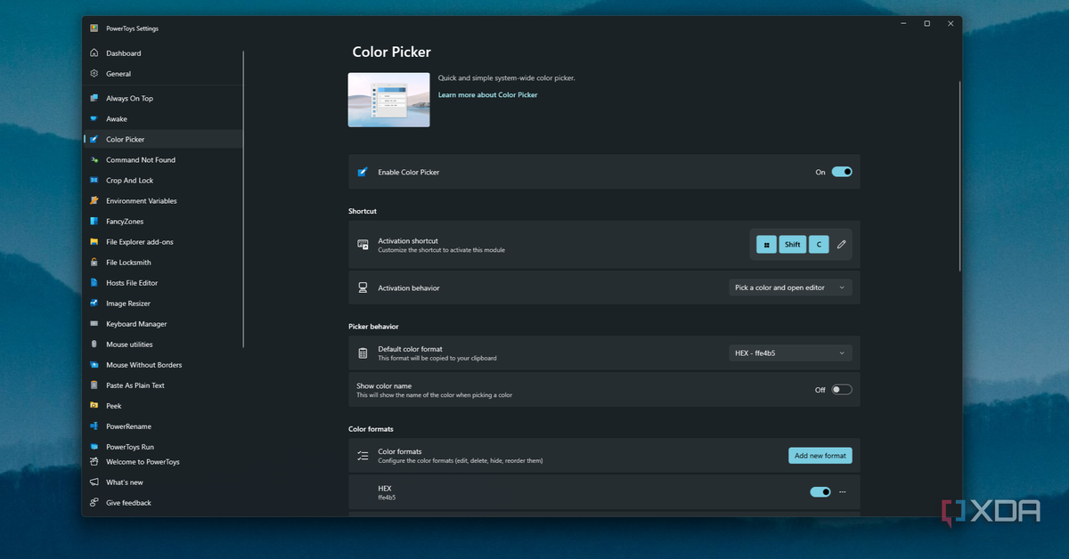Open Peek settings

point(112,405)
